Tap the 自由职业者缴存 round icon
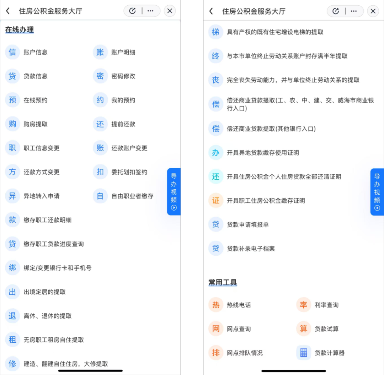Screen dimensions: 384x375 coord(100,196)
